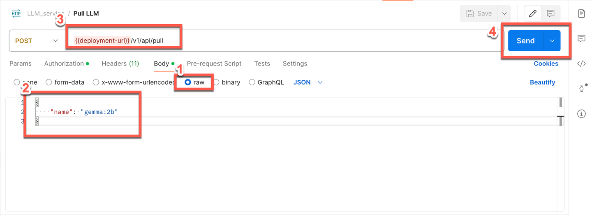Select the binary body radio
Viewport: 592px width, 217px height.
pyautogui.click(x=216, y=82)
